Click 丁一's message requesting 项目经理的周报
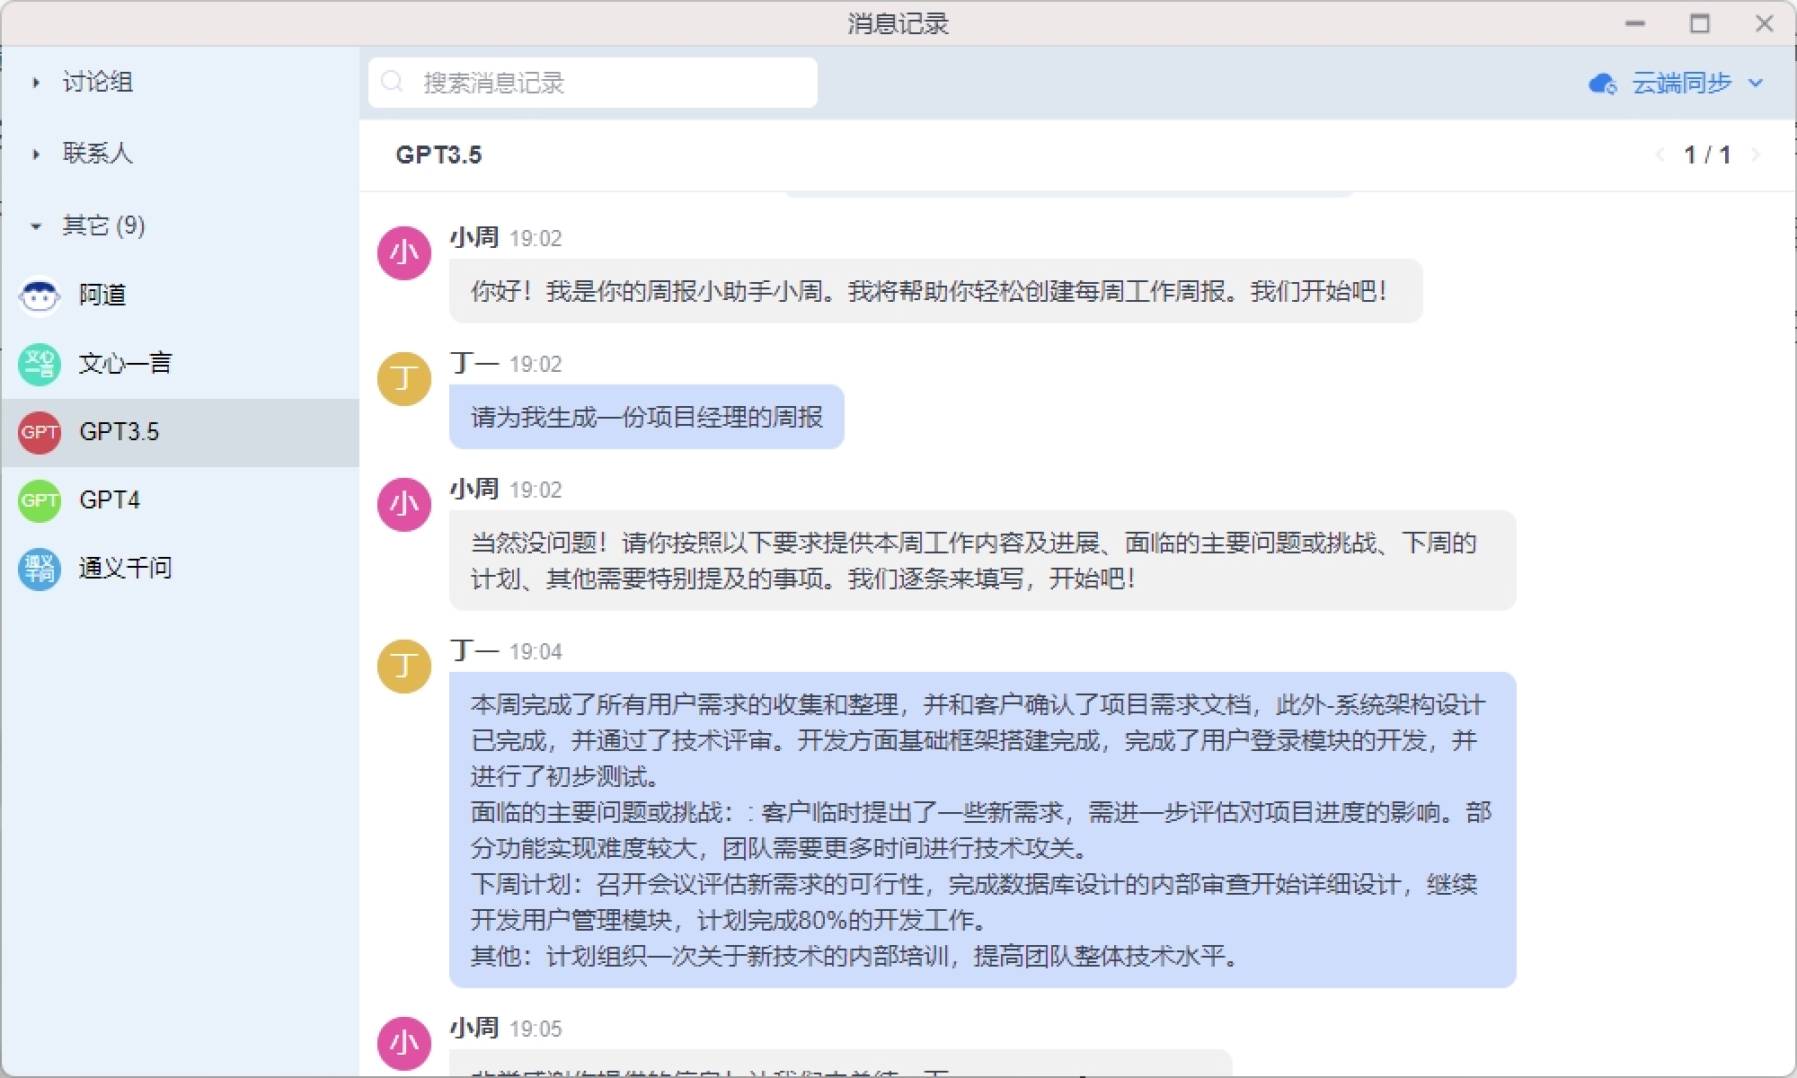This screenshot has width=1797, height=1078. [646, 417]
